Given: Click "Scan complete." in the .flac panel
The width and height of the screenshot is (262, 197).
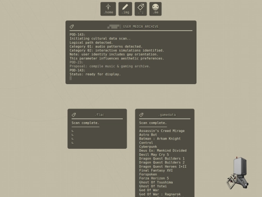Looking at the screenshot, I should click(x=85, y=123).
